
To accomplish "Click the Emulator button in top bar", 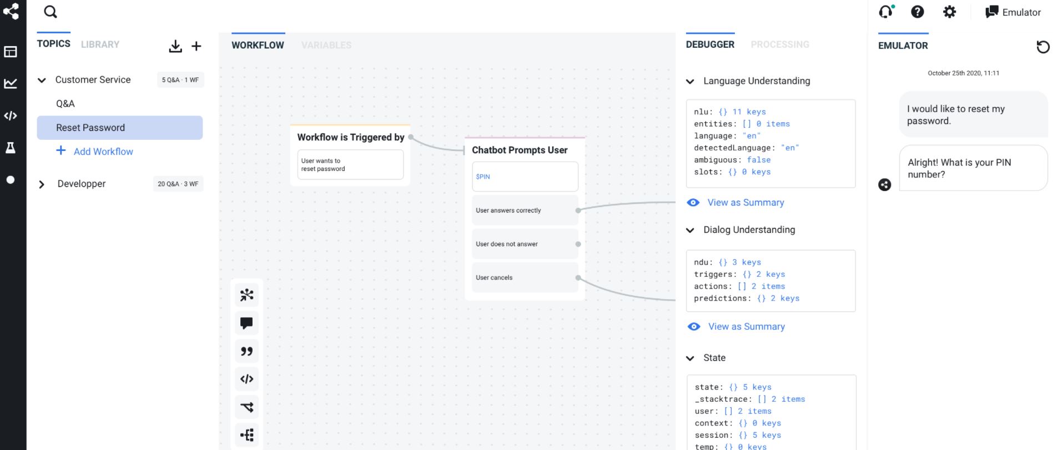I will click(1013, 12).
